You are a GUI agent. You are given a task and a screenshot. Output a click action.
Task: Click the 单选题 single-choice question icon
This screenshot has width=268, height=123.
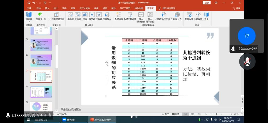tap(71, 16)
